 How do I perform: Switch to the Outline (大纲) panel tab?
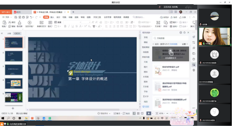(9, 34)
